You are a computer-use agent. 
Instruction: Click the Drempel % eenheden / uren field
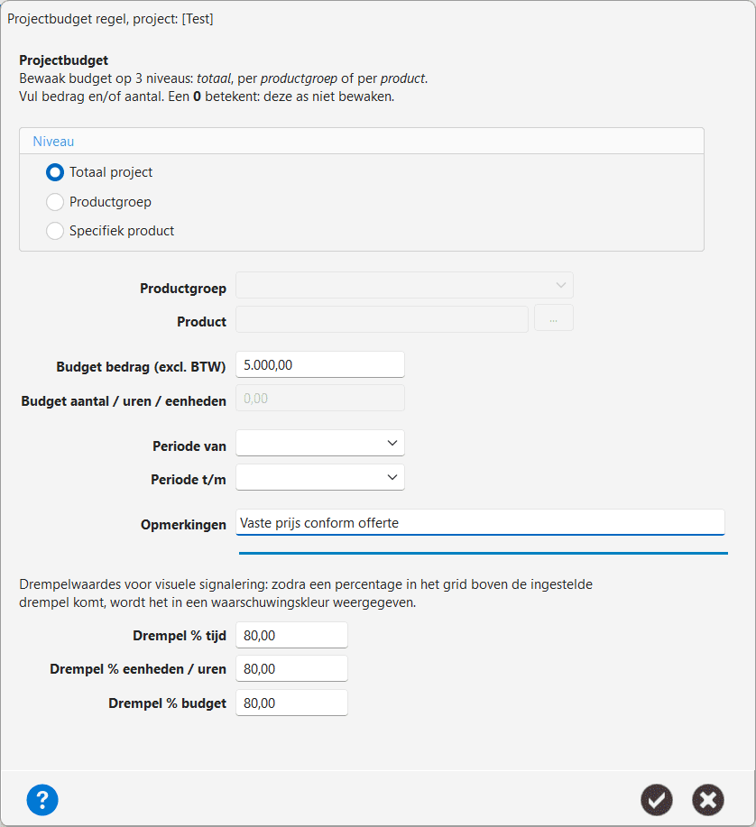(291, 669)
